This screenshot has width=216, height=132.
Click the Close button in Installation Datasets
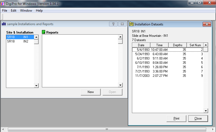pyautogui.click(x=198, y=118)
